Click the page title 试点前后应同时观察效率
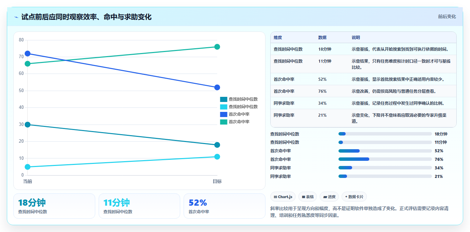470x232 pixels. [x=86, y=17]
